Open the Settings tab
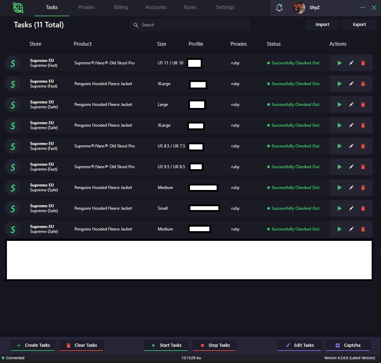The image size is (381, 363). [x=225, y=7]
